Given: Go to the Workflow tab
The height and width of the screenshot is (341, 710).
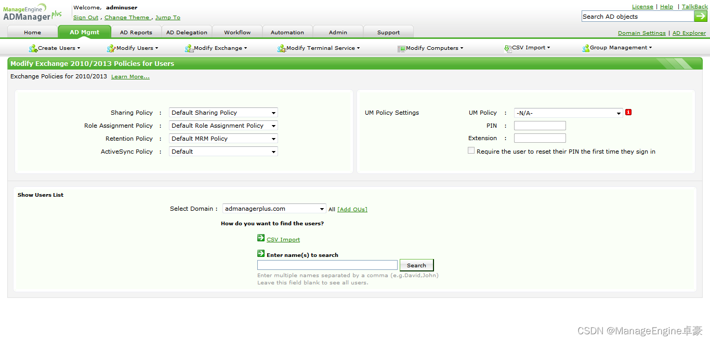Looking at the screenshot, I should pyautogui.click(x=238, y=32).
